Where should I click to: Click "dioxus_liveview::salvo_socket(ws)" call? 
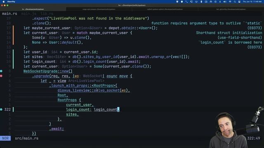[92, 90]
